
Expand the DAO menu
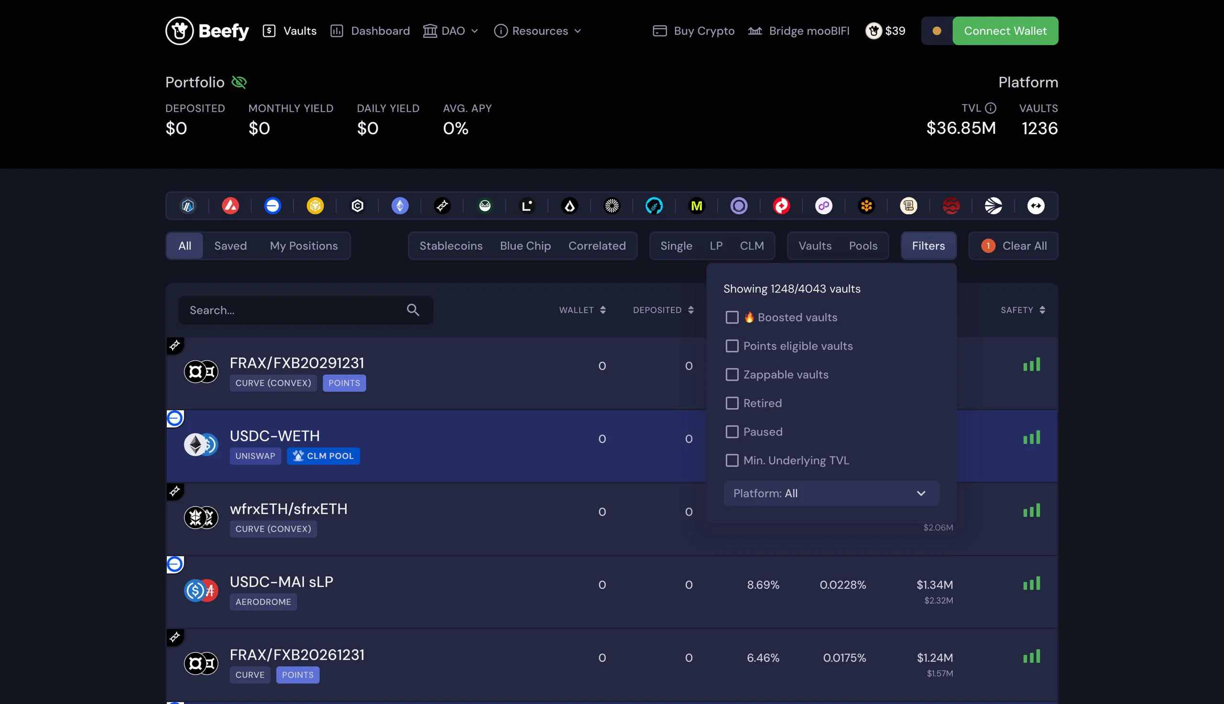(x=451, y=31)
